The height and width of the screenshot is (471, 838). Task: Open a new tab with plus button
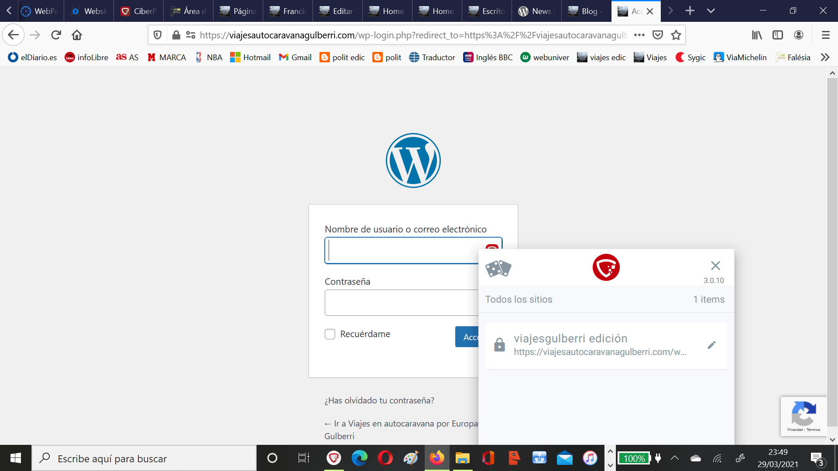[690, 11]
